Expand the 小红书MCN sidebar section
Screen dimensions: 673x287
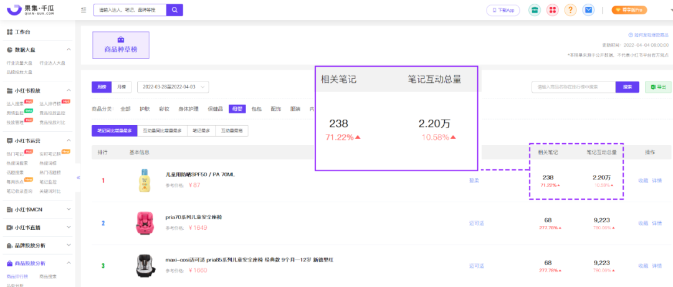39,210
